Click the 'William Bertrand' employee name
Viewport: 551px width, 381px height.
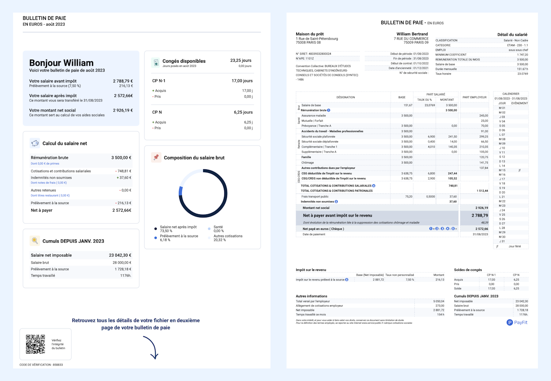click(x=412, y=34)
